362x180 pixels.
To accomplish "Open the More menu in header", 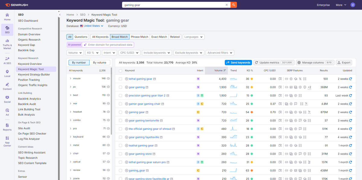I will pos(341,5).
